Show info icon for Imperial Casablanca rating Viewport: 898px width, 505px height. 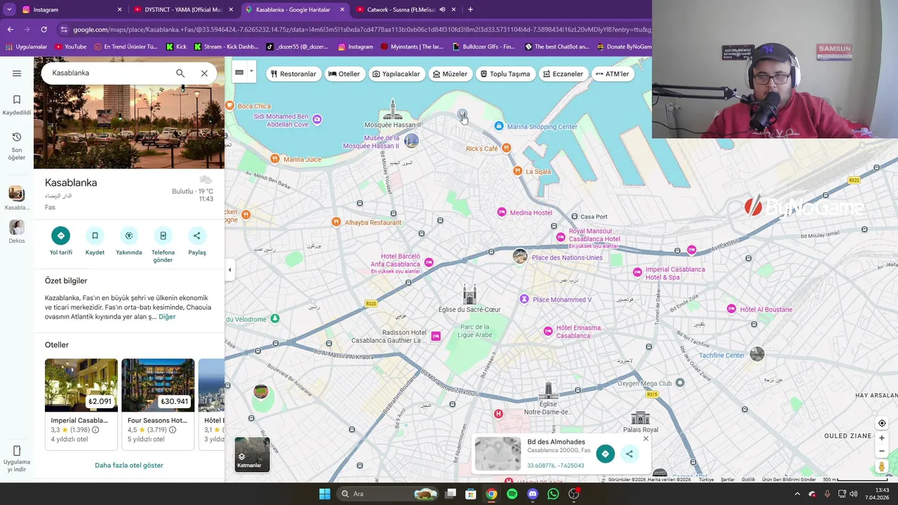tap(95, 430)
